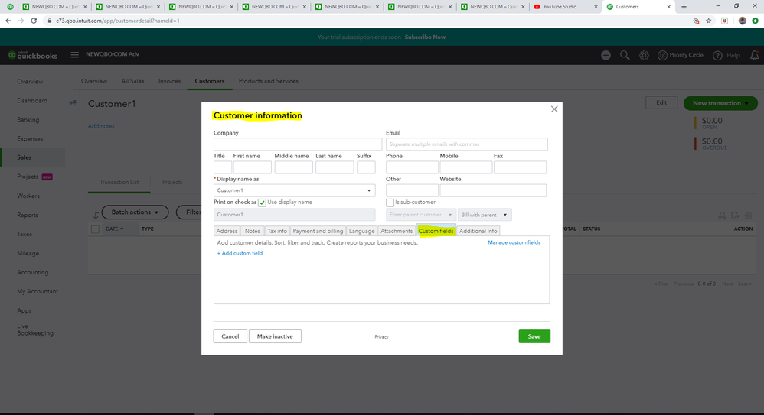Click Add custom field link
Screen dimensions: 764x415
tap(240, 253)
